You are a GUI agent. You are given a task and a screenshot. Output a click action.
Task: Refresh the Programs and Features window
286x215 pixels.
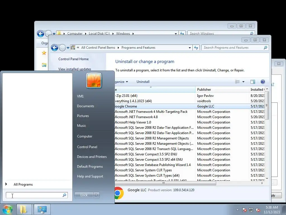196,48
